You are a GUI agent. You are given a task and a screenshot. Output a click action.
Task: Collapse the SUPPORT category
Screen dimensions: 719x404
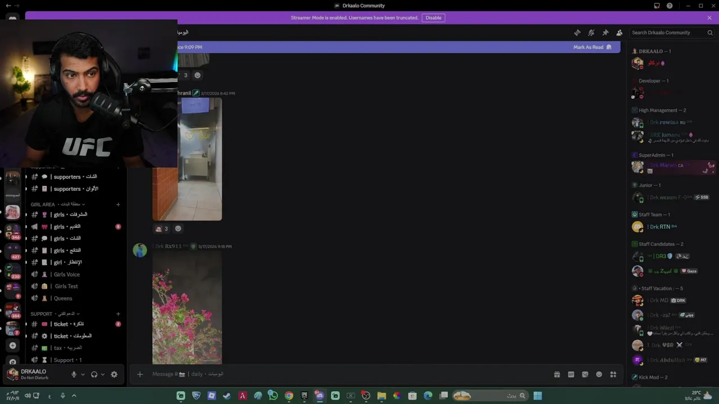click(x=55, y=314)
